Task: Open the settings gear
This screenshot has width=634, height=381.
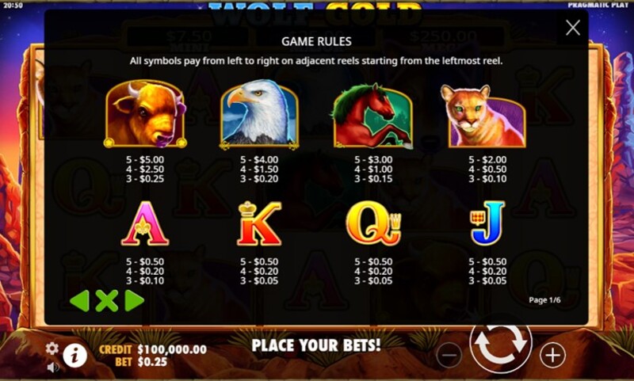Action: pos(52,349)
